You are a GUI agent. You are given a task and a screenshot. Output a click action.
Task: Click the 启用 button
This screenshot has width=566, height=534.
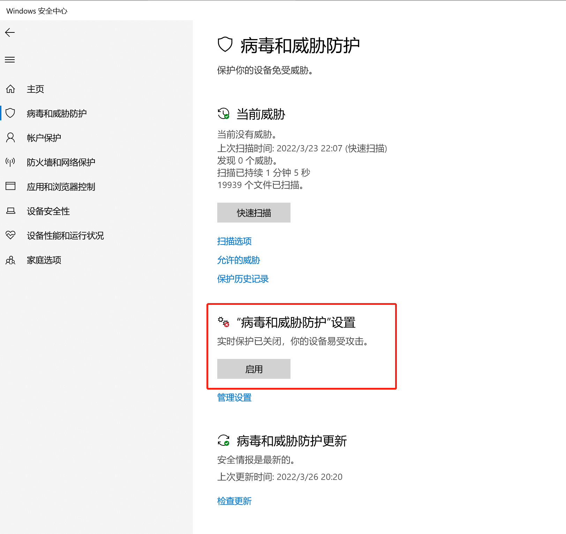pos(254,369)
